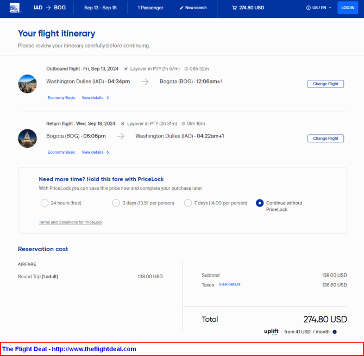Open the shopping cart showing 274.80 USD
The image size is (364, 356).
(248, 8)
